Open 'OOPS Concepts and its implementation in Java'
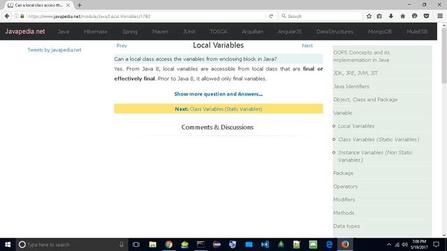The image size is (447, 251). [361, 56]
